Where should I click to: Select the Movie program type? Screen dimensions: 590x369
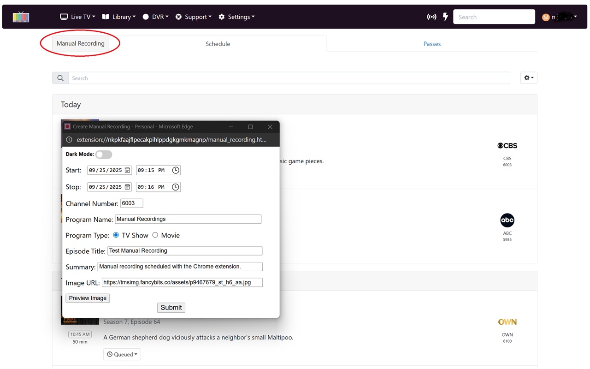[155, 235]
